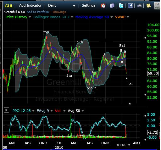
Task: Click the '5:2' chart annotation
Action: click(x=130, y=84)
